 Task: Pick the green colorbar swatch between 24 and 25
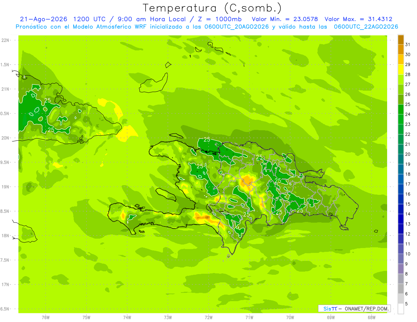point(401,109)
